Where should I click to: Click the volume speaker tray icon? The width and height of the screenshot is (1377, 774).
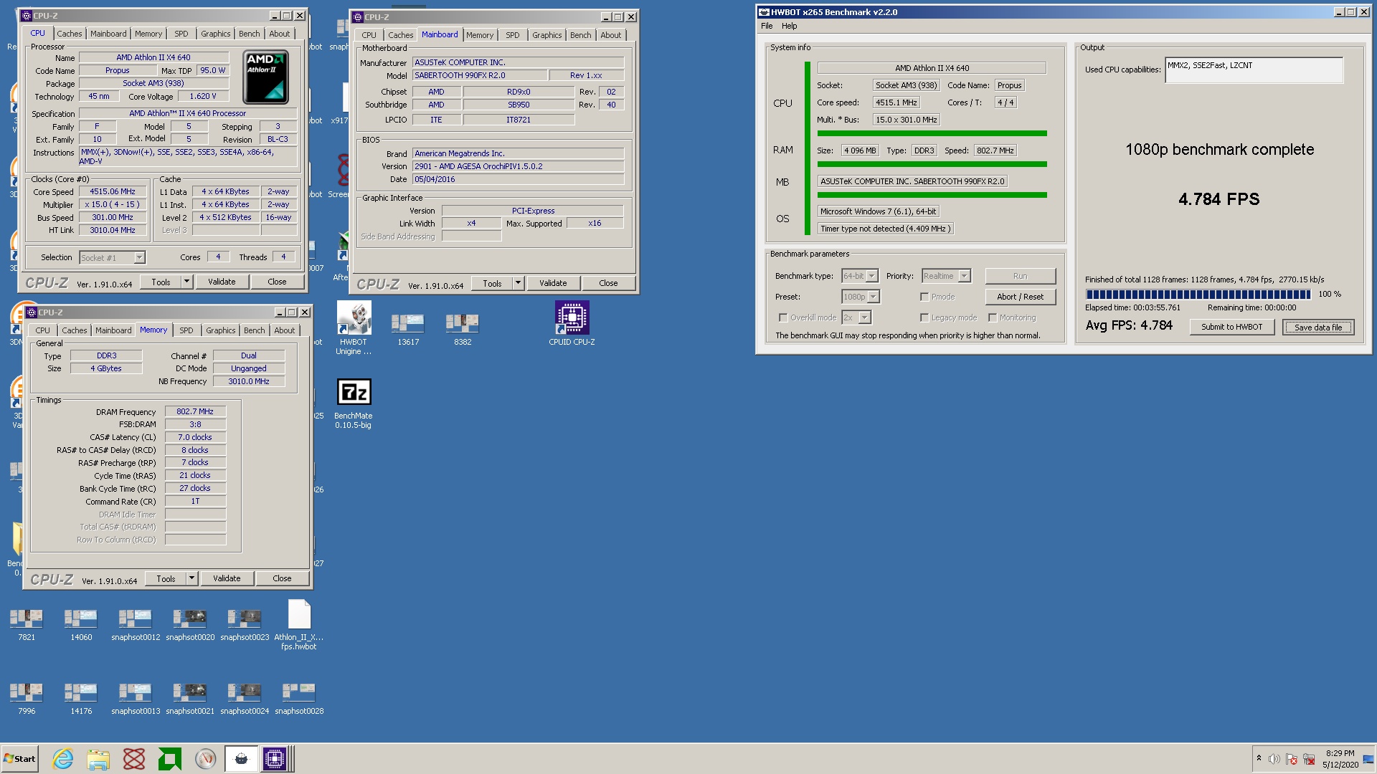1274,759
